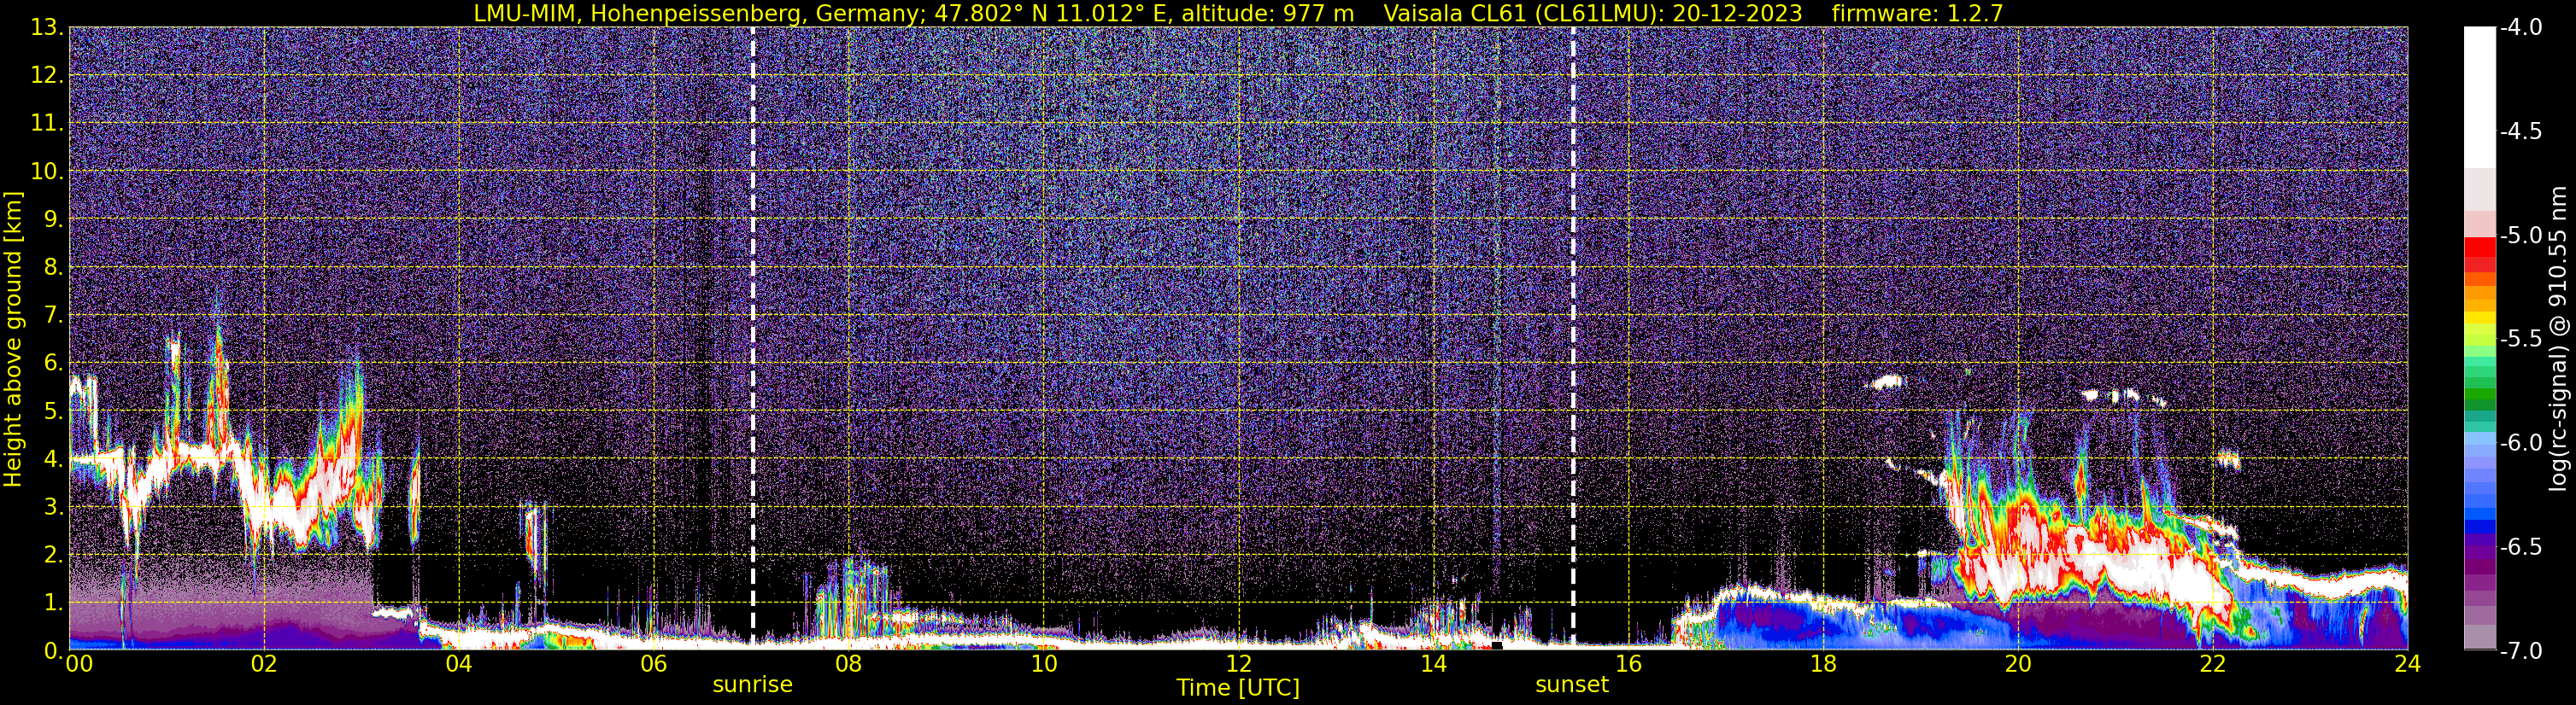Click the '08' time axis tick label

click(x=849, y=664)
